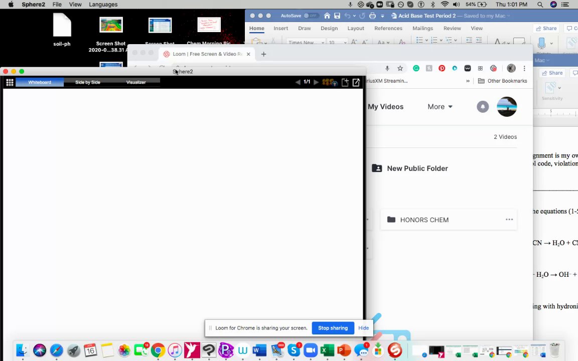This screenshot has width=578, height=361.
Task: Open PowerPoint from the Dock
Action: [344, 350]
